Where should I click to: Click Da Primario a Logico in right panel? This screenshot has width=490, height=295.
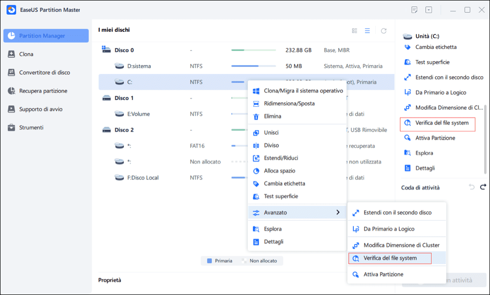(x=435, y=93)
